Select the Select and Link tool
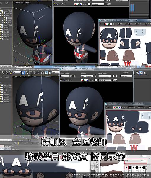The width and height of the screenshot is (151, 178). pos(3,73)
